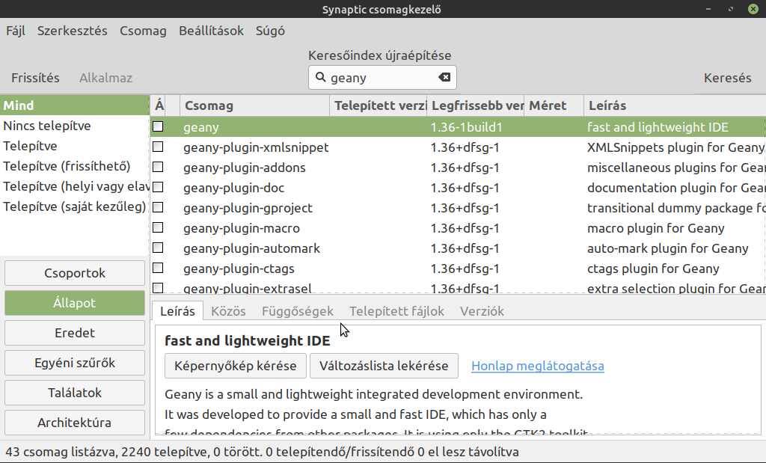Image resolution: width=766 pixels, height=463 pixels.
Task: Select the geany-plugin-automark package name
Action: coord(251,248)
